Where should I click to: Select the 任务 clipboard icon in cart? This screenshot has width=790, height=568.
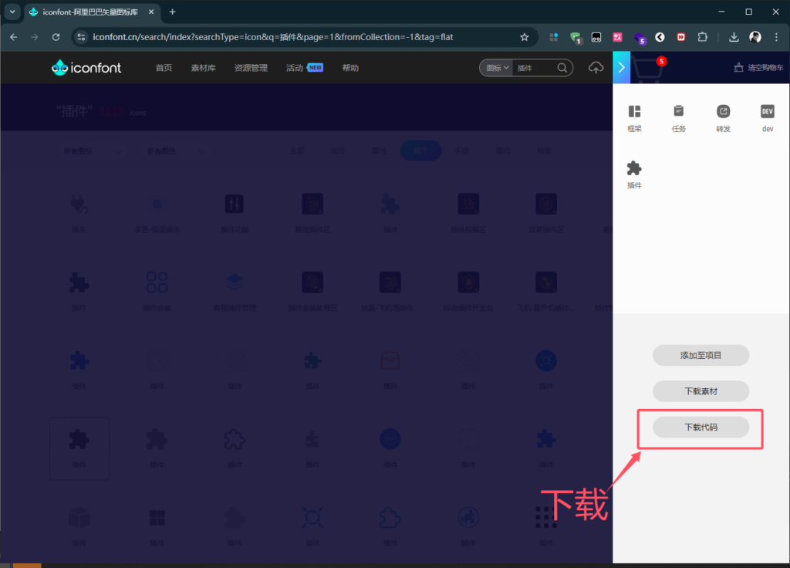pyautogui.click(x=678, y=112)
